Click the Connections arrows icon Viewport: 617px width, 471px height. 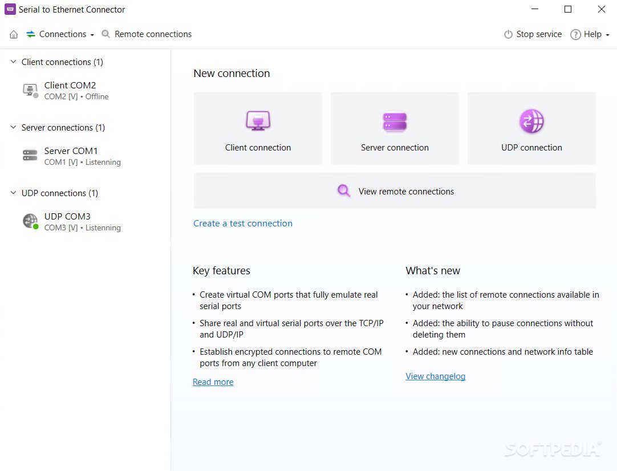31,34
